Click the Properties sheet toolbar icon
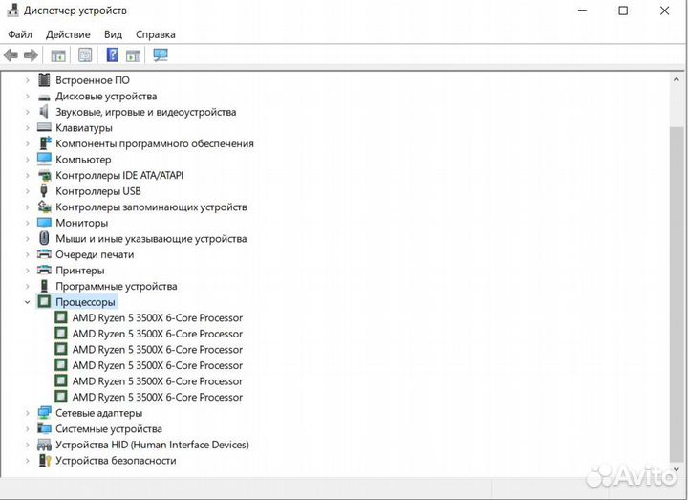 (x=85, y=55)
